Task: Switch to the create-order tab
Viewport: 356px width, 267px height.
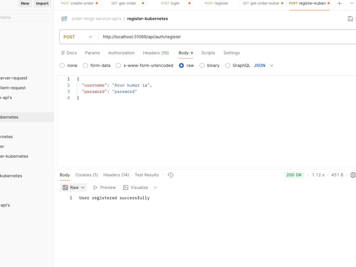Action: pyautogui.click(x=79, y=4)
